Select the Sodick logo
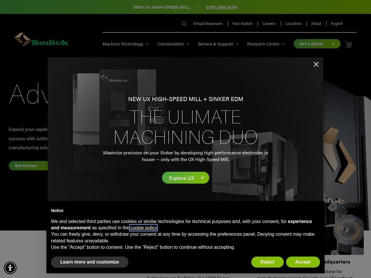The image size is (371, 278). [41, 40]
